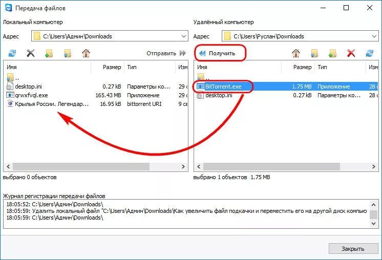
Task: Click up arrow of transfer log scrollbar
Action: [373, 205]
